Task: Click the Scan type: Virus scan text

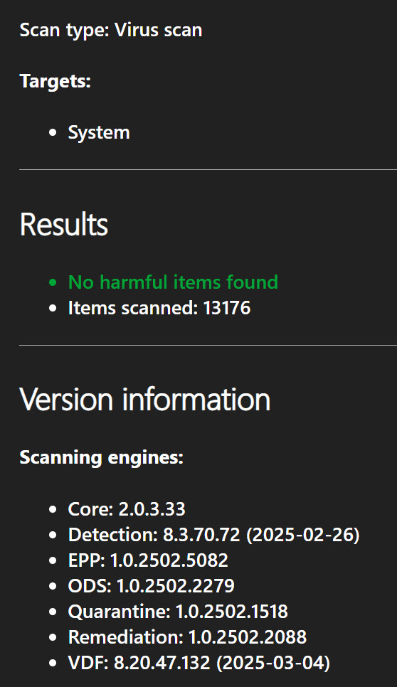Action: pos(111,31)
